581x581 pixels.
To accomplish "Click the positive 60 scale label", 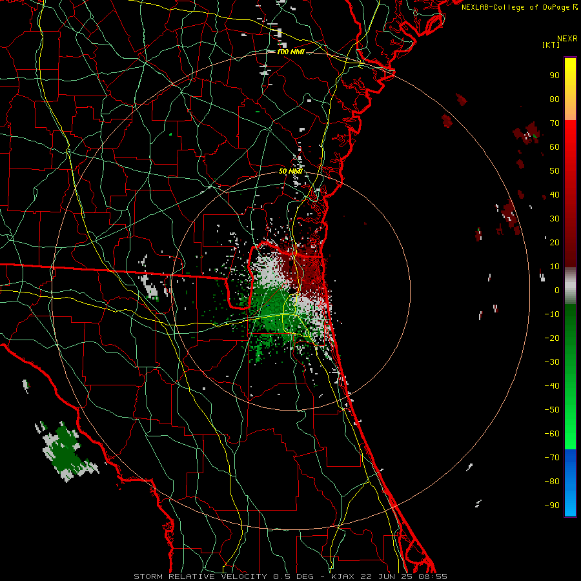I will pos(555,147).
